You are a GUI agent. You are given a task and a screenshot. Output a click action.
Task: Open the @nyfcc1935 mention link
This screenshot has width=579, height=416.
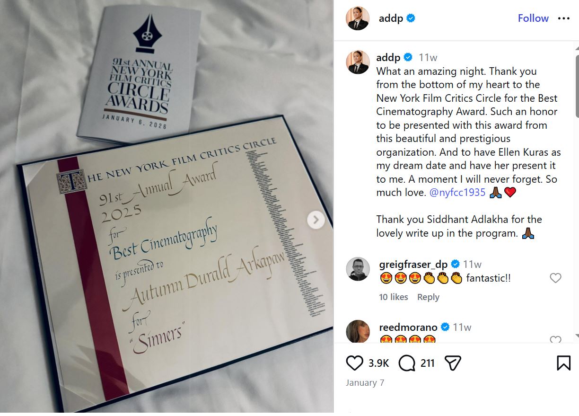pos(451,193)
